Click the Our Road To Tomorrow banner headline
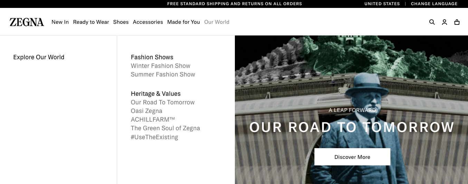This screenshot has width=468, height=184. (352, 127)
